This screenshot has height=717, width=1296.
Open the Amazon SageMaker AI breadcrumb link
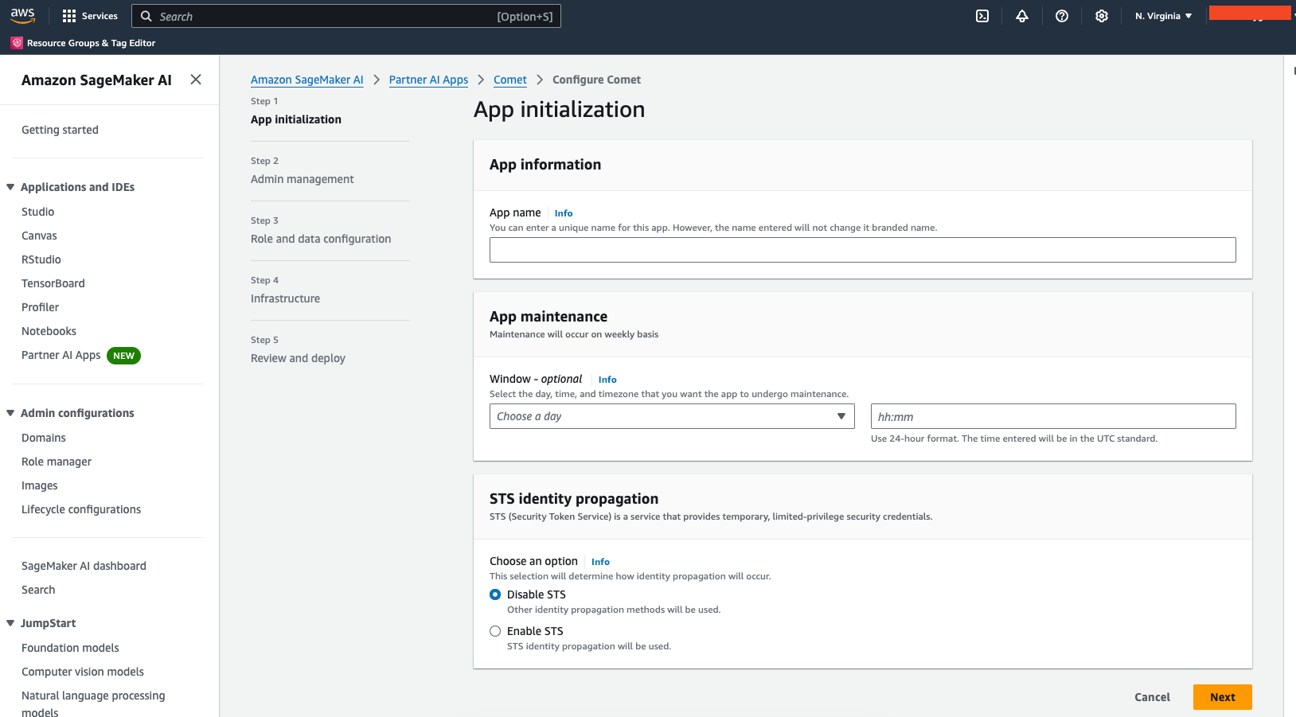pos(307,80)
